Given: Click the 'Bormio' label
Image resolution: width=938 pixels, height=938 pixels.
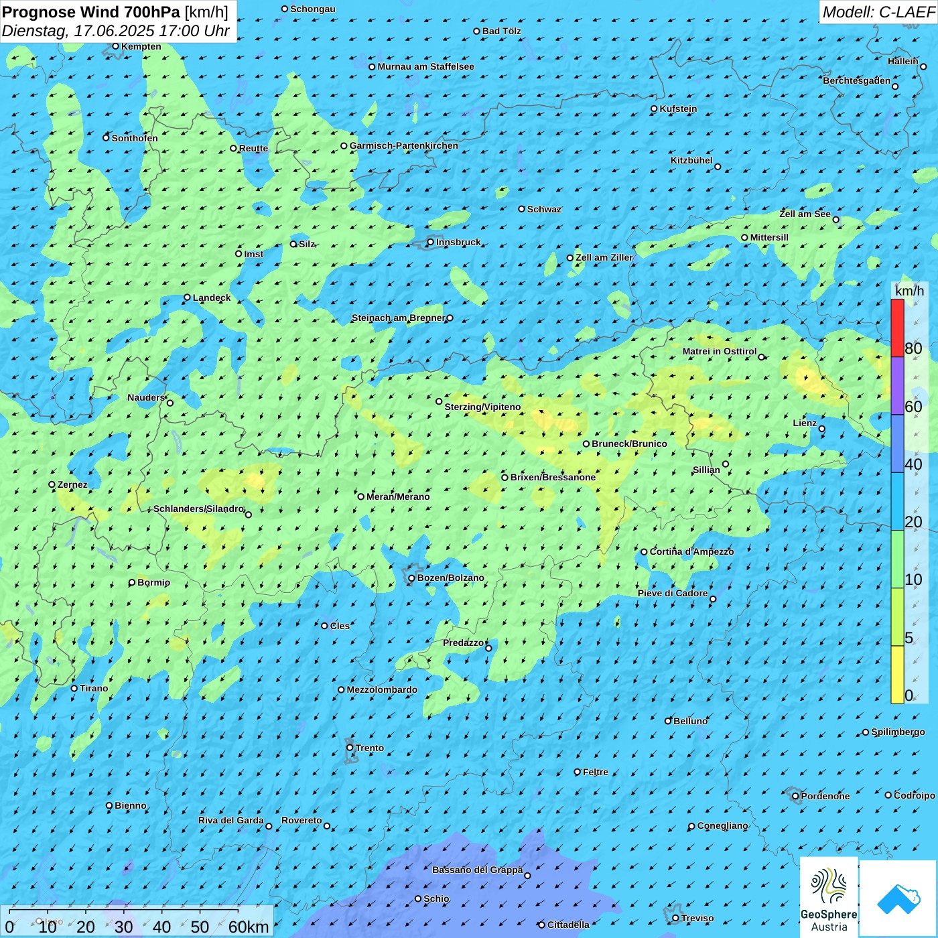Looking at the screenshot, I should [153, 582].
